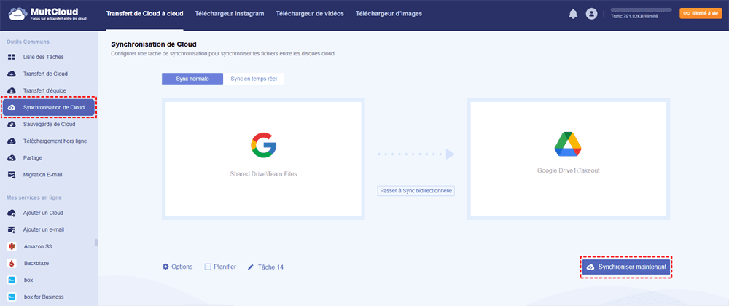Select the Sync normale mode
The image size is (729, 306).
192,79
